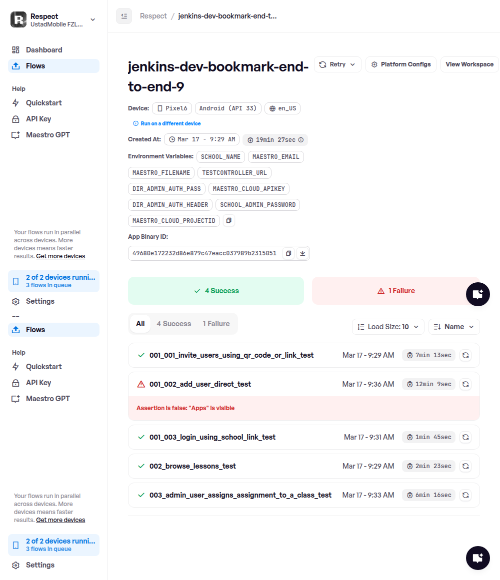This screenshot has height=580, width=500.
Task: Expand the Respect workspace switcher
Action: tap(92, 19)
